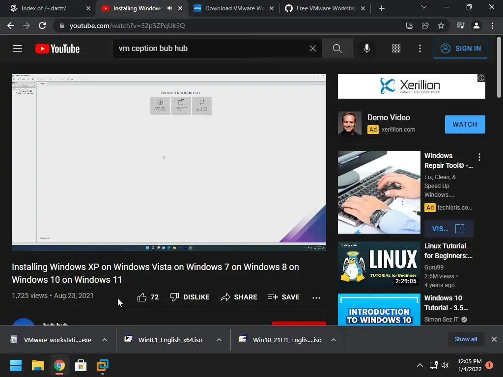Open options for Windows Repair Tool ad
The width and height of the screenshot is (503, 377).
[479, 157]
